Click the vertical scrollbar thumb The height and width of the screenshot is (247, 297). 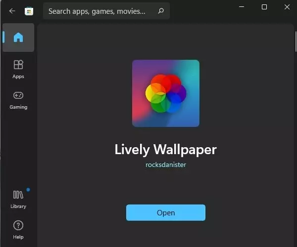point(296,41)
